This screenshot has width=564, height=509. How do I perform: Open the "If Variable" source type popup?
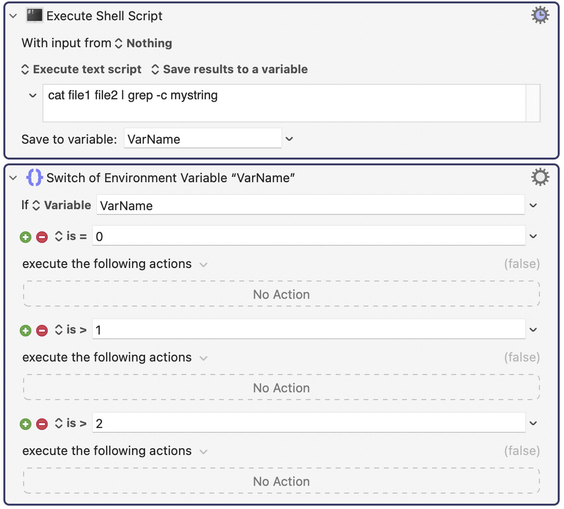tap(62, 205)
